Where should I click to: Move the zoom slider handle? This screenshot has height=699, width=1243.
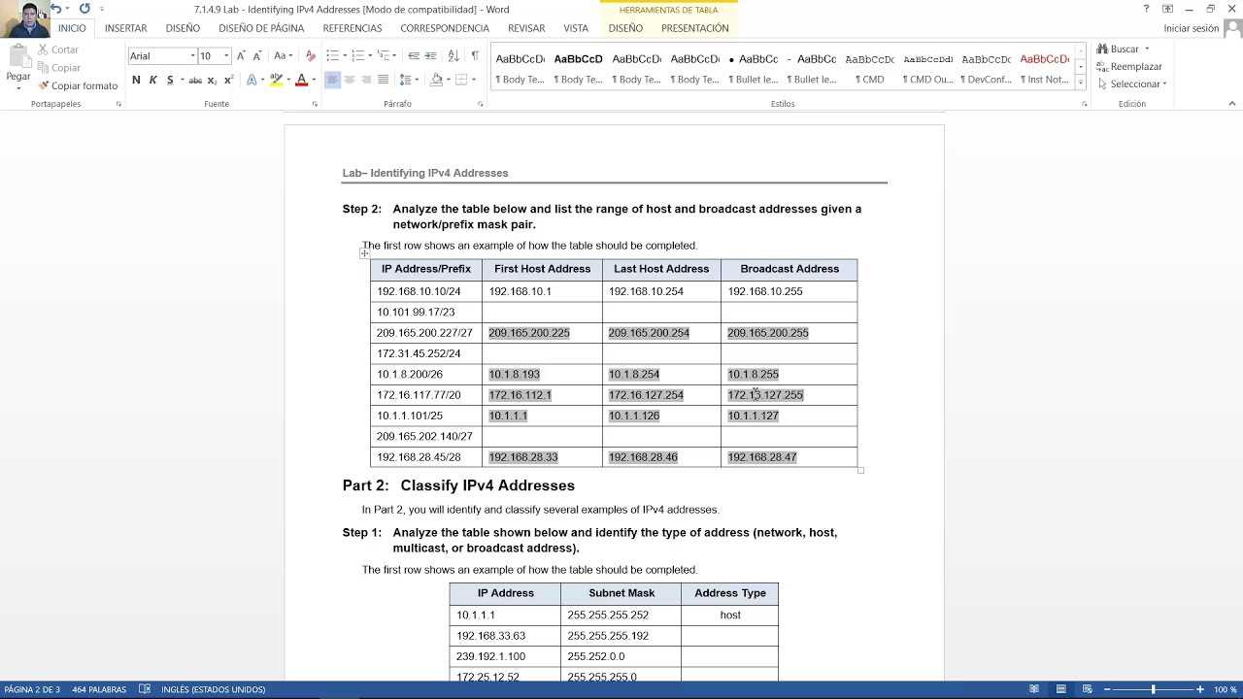pos(1153,689)
